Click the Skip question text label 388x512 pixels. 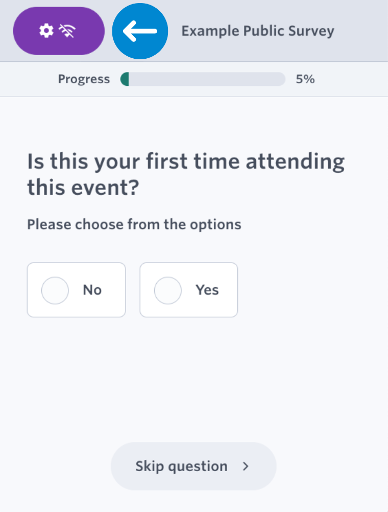pos(181,467)
